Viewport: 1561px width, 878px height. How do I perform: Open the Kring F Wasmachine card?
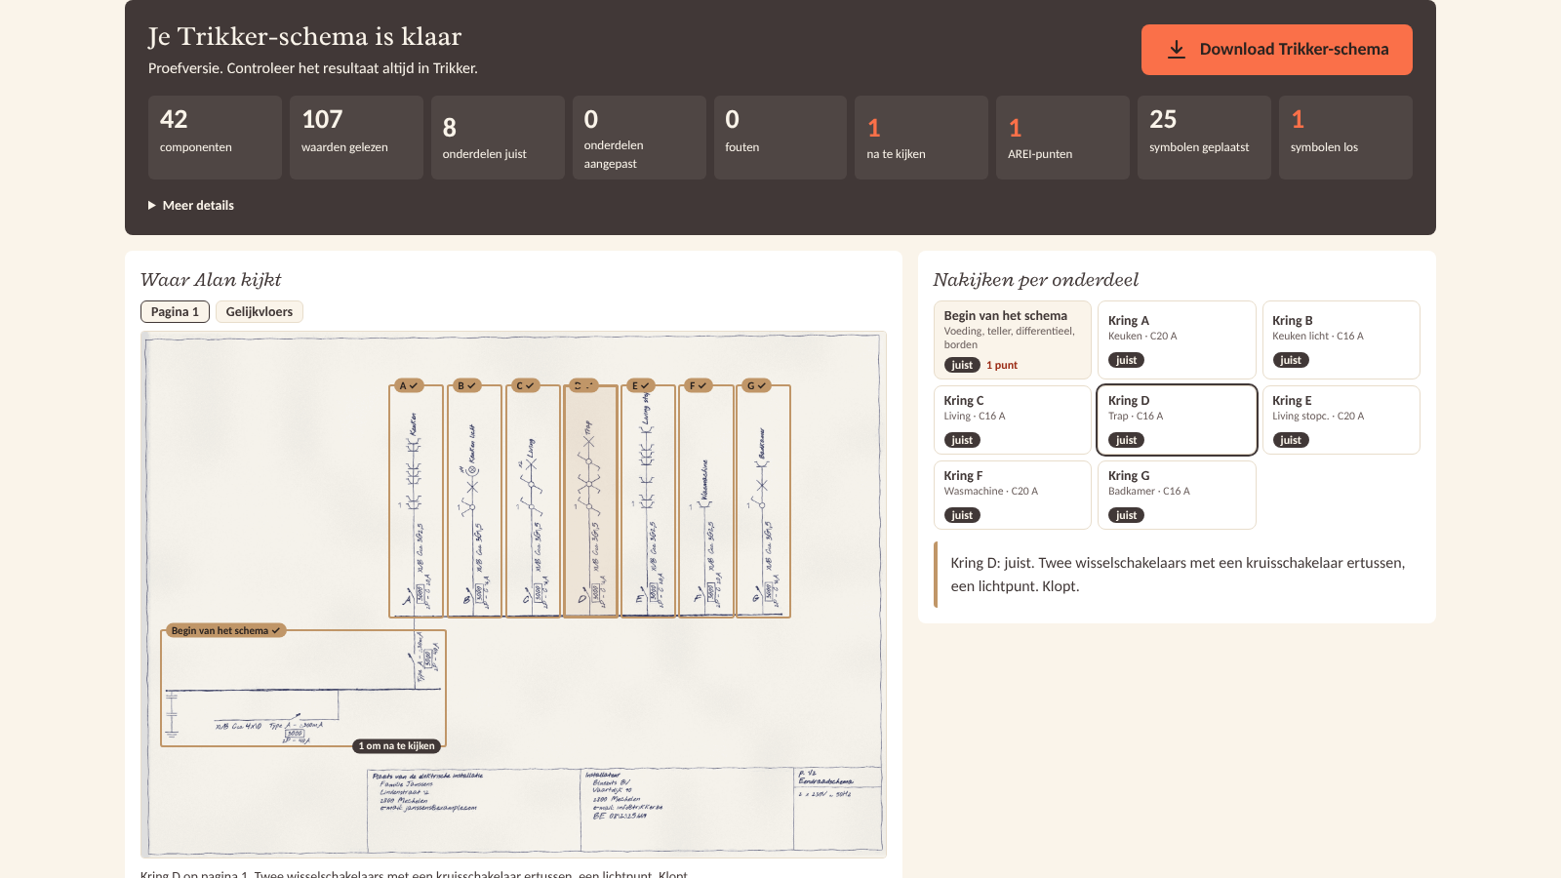coord(1012,495)
